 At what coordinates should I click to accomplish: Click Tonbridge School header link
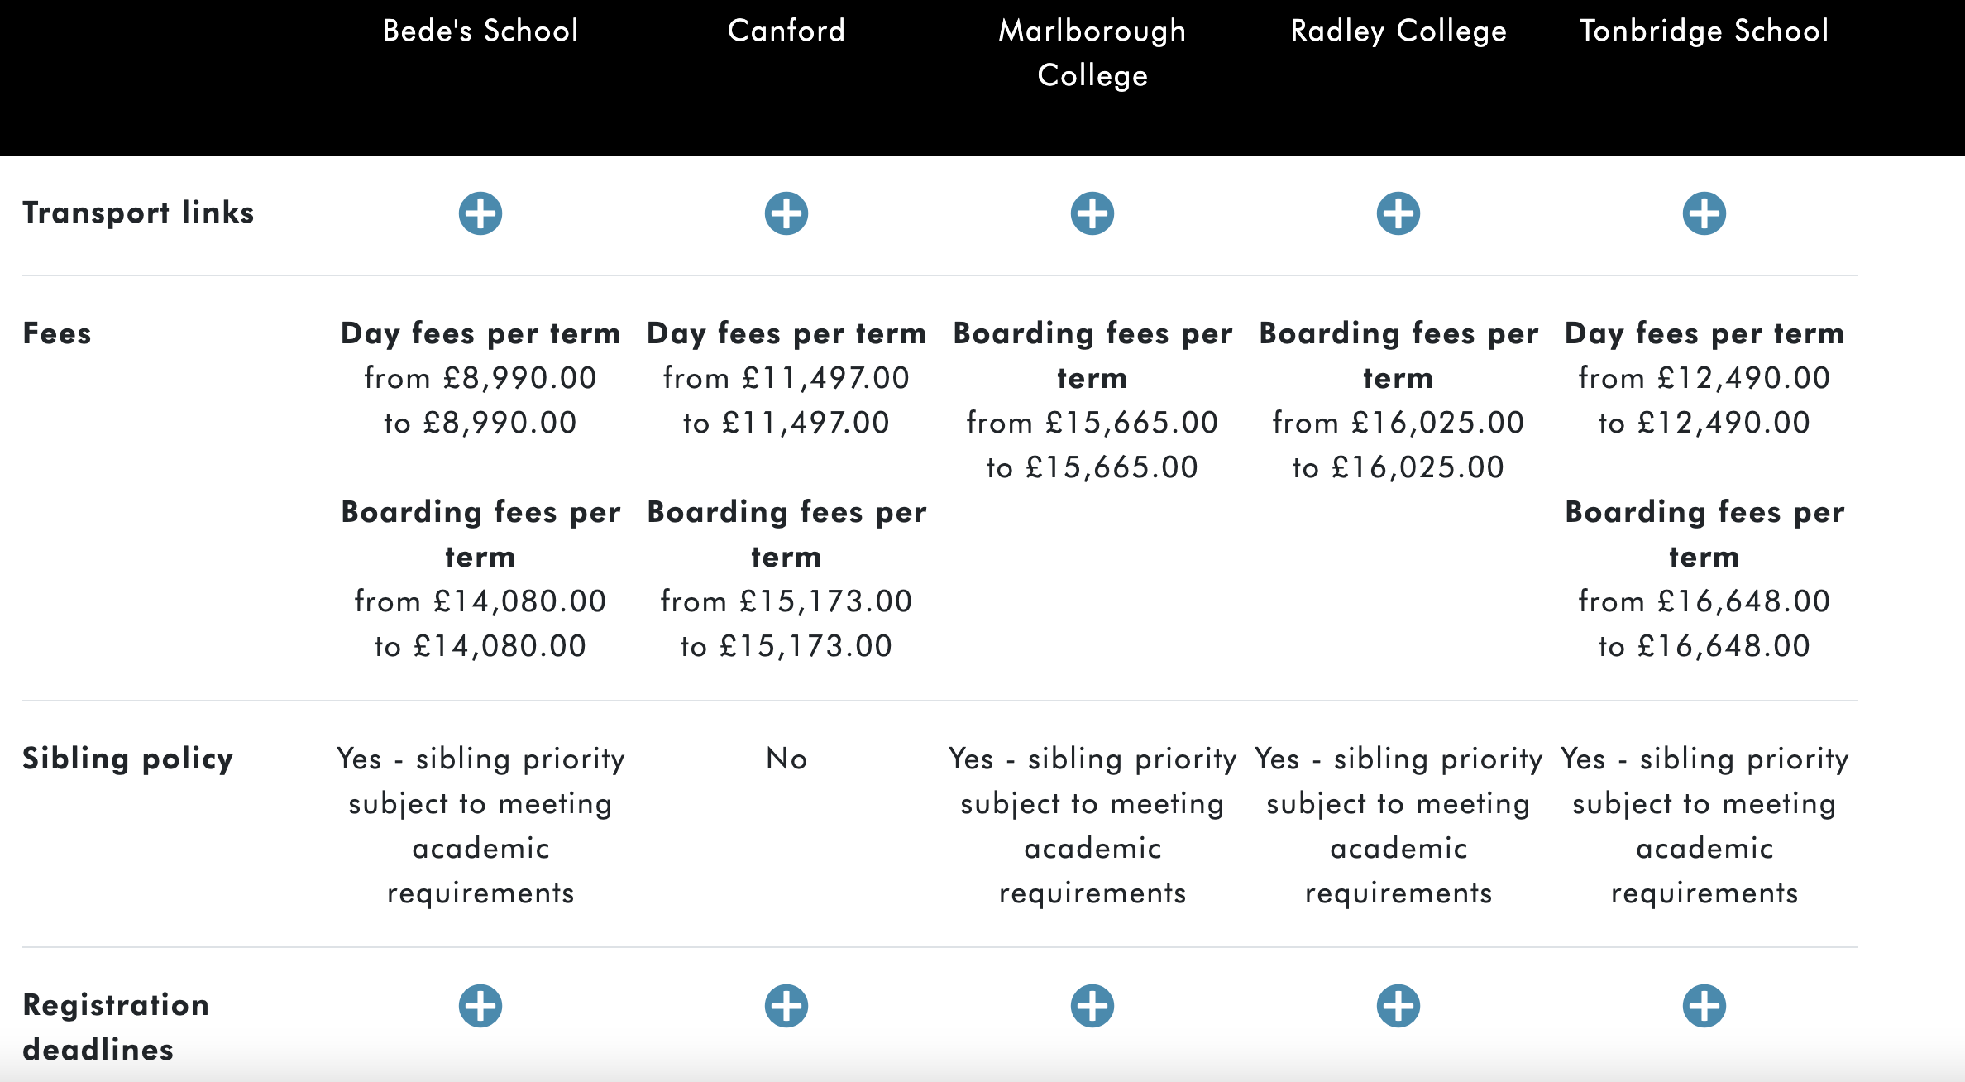tap(1704, 31)
